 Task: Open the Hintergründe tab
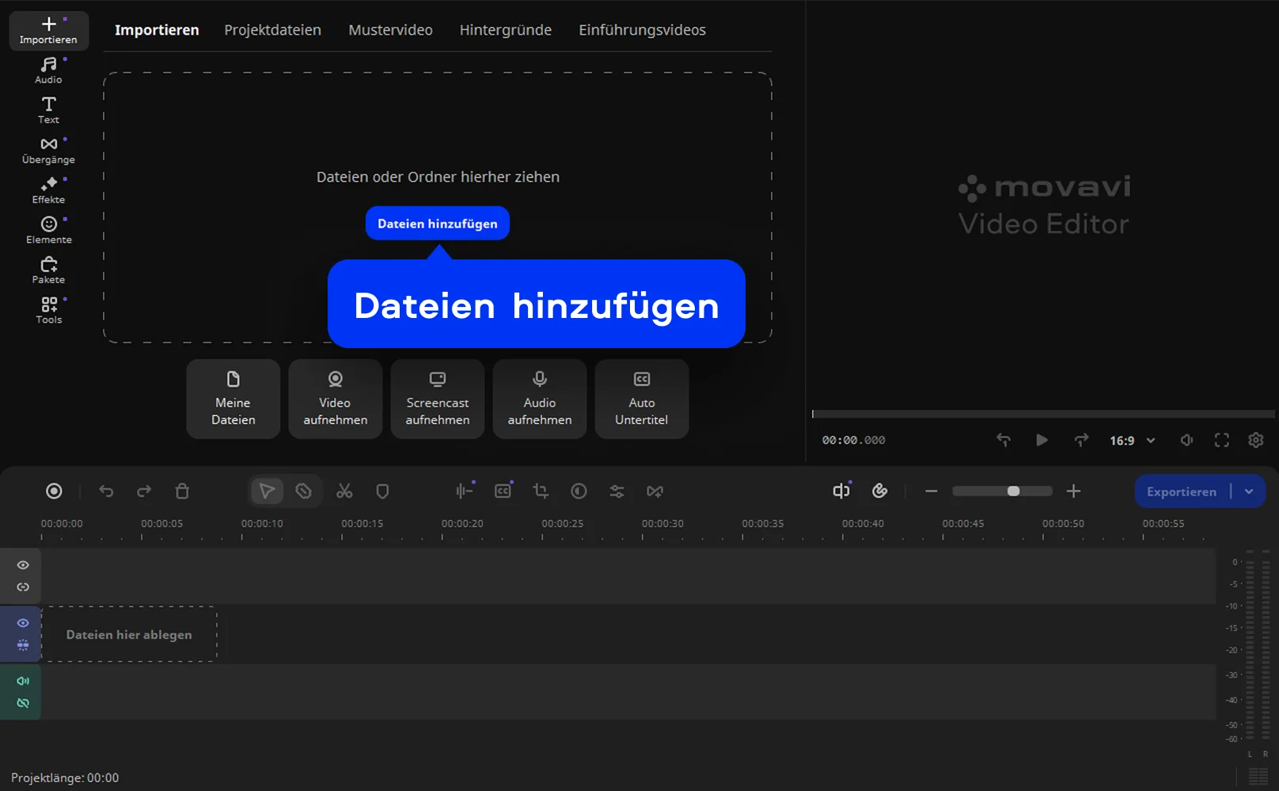(x=505, y=30)
